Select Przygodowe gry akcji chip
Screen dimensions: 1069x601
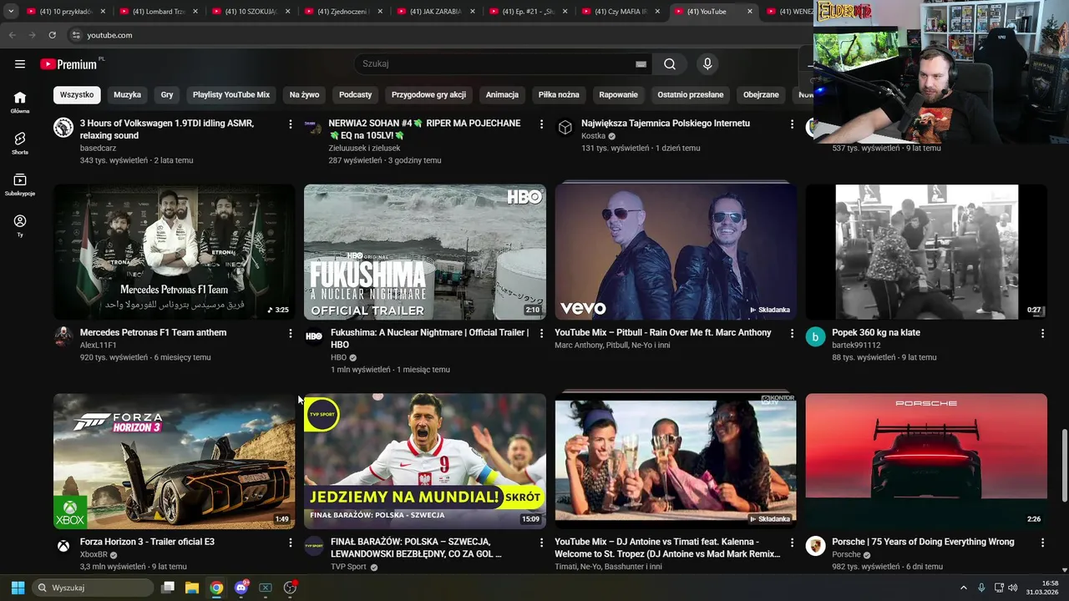click(428, 95)
